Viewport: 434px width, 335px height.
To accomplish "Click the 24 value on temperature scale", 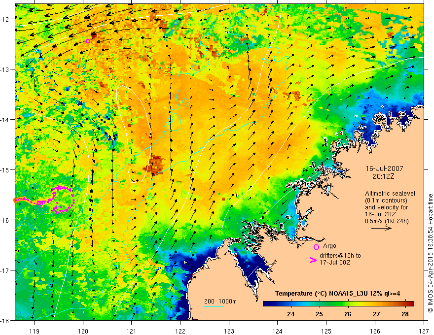I will click(290, 314).
